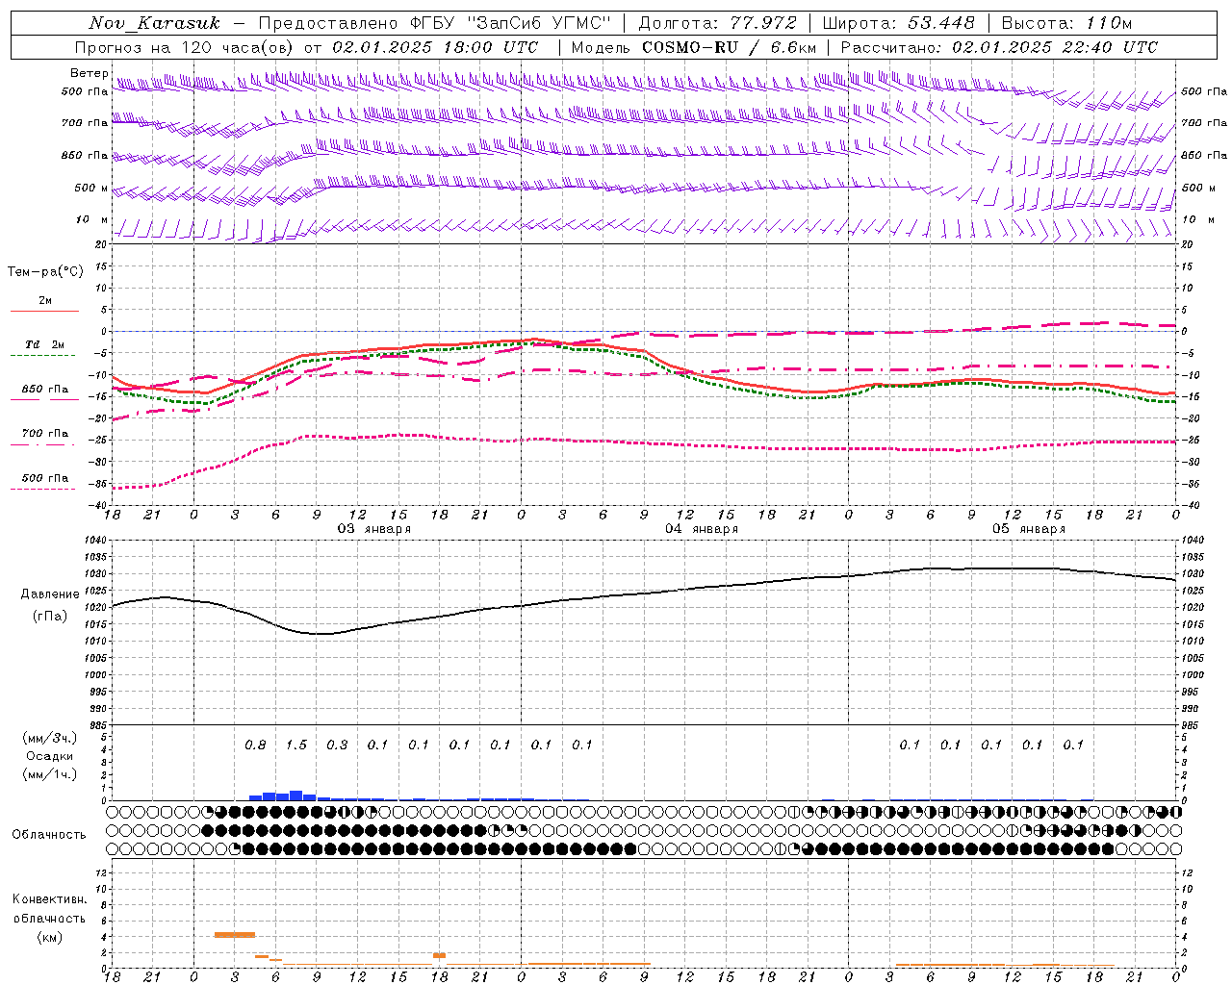The image size is (1232, 985).
Task: Click the 'Ветер' wind panel label
Action: [89, 73]
